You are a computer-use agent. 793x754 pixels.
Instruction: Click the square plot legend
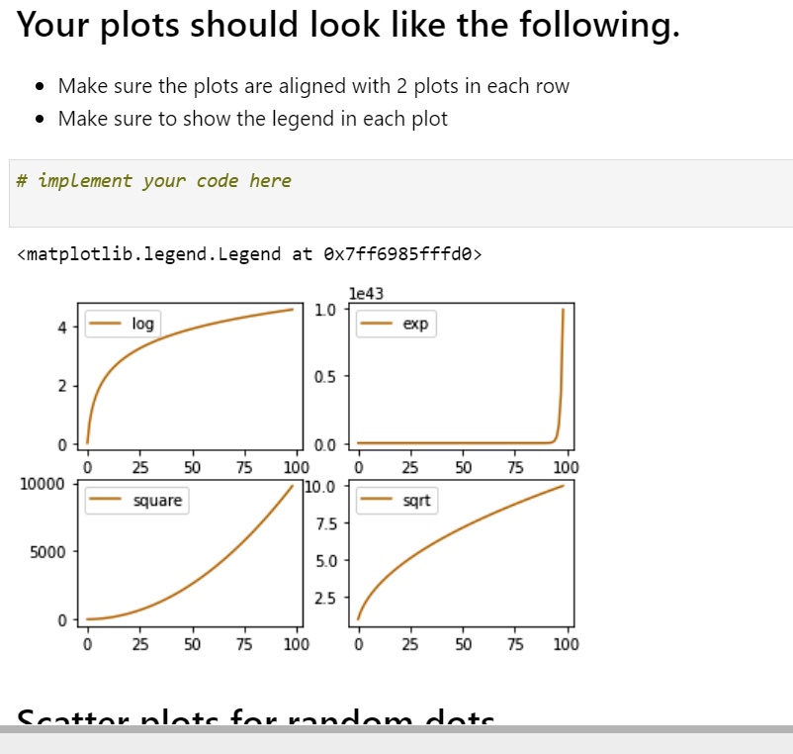point(136,501)
